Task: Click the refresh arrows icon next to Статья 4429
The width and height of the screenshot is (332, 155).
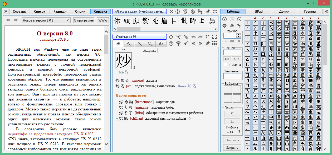Action: (x=171, y=37)
